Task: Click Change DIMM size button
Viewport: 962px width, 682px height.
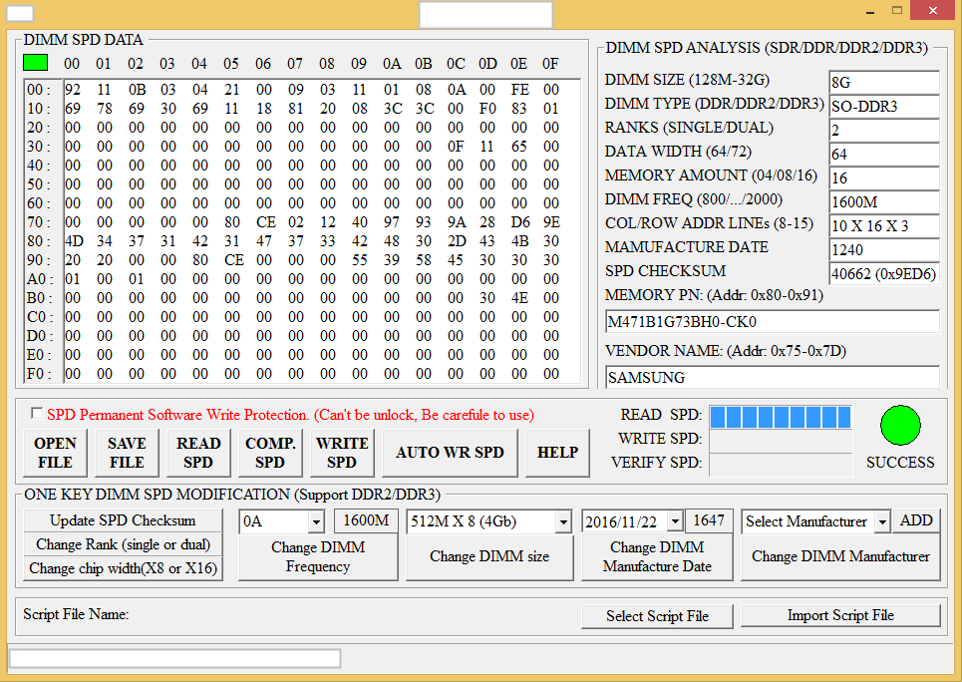Action: pyautogui.click(x=489, y=556)
